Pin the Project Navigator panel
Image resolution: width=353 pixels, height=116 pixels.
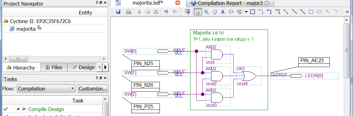pos(97,2)
